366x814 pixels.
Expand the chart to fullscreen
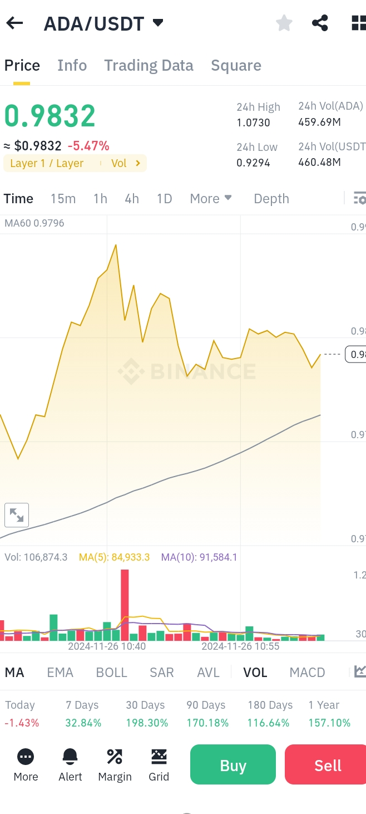point(17,515)
